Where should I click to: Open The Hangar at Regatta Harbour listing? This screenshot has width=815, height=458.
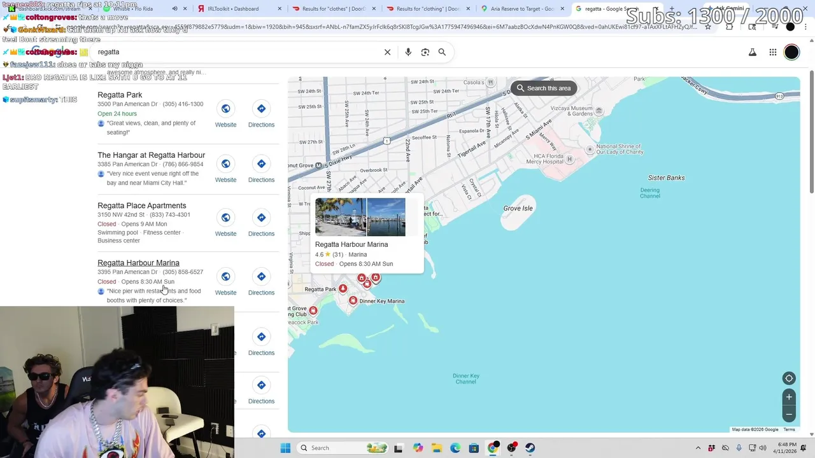point(151,155)
